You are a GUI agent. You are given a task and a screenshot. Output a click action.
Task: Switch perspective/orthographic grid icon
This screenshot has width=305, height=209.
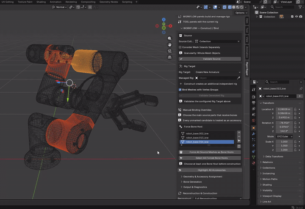tap(169, 57)
